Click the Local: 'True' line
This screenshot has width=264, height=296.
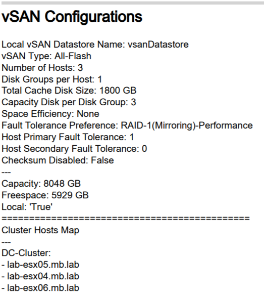(x=27, y=207)
